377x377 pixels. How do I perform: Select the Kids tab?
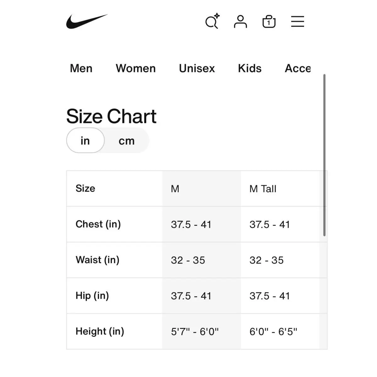250,68
